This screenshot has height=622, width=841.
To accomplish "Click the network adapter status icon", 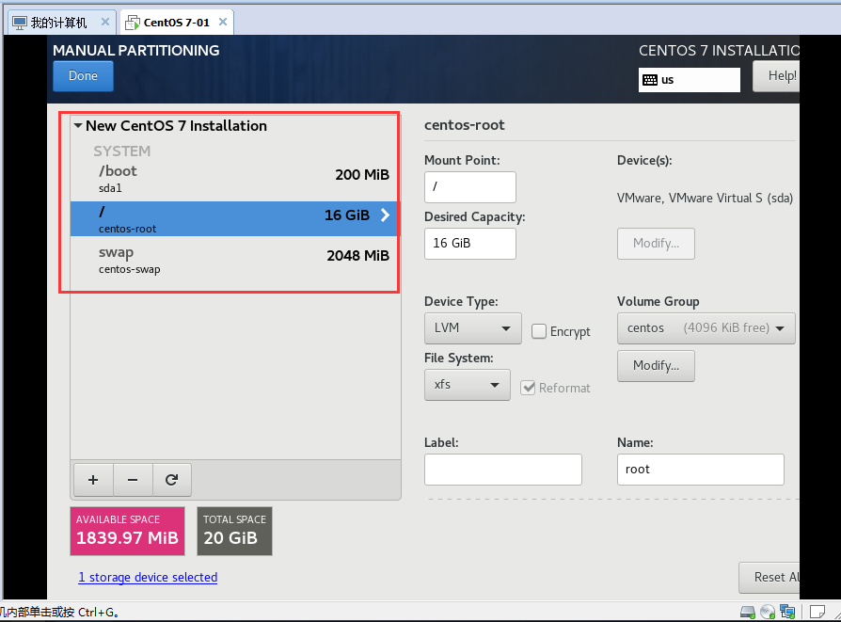I will click(787, 612).
